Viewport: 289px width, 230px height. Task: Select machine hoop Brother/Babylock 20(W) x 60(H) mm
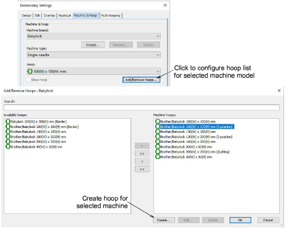tap(186, 147)
